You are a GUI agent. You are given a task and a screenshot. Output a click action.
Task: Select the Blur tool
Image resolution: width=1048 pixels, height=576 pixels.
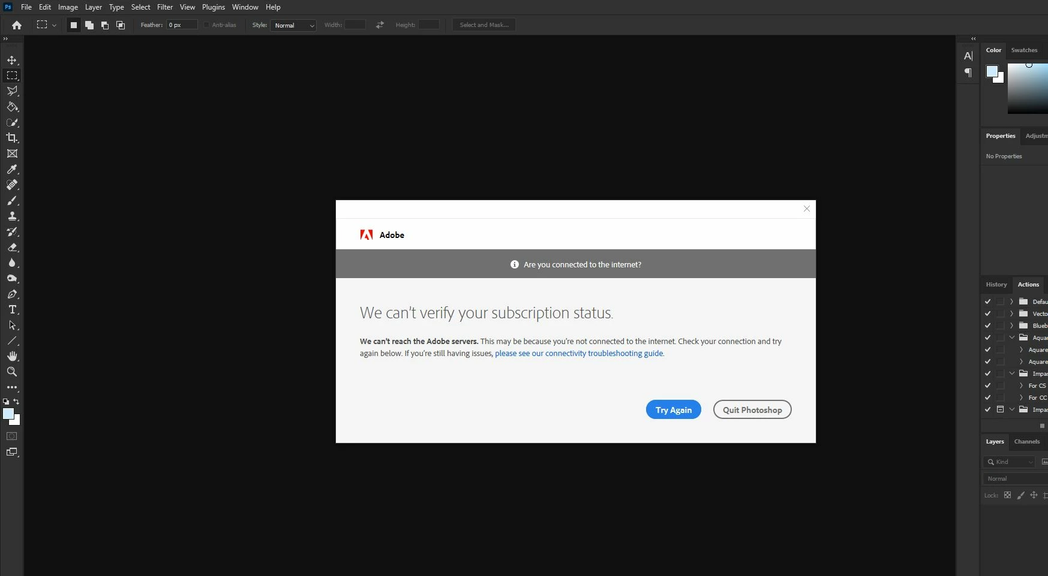coord(12,263)
